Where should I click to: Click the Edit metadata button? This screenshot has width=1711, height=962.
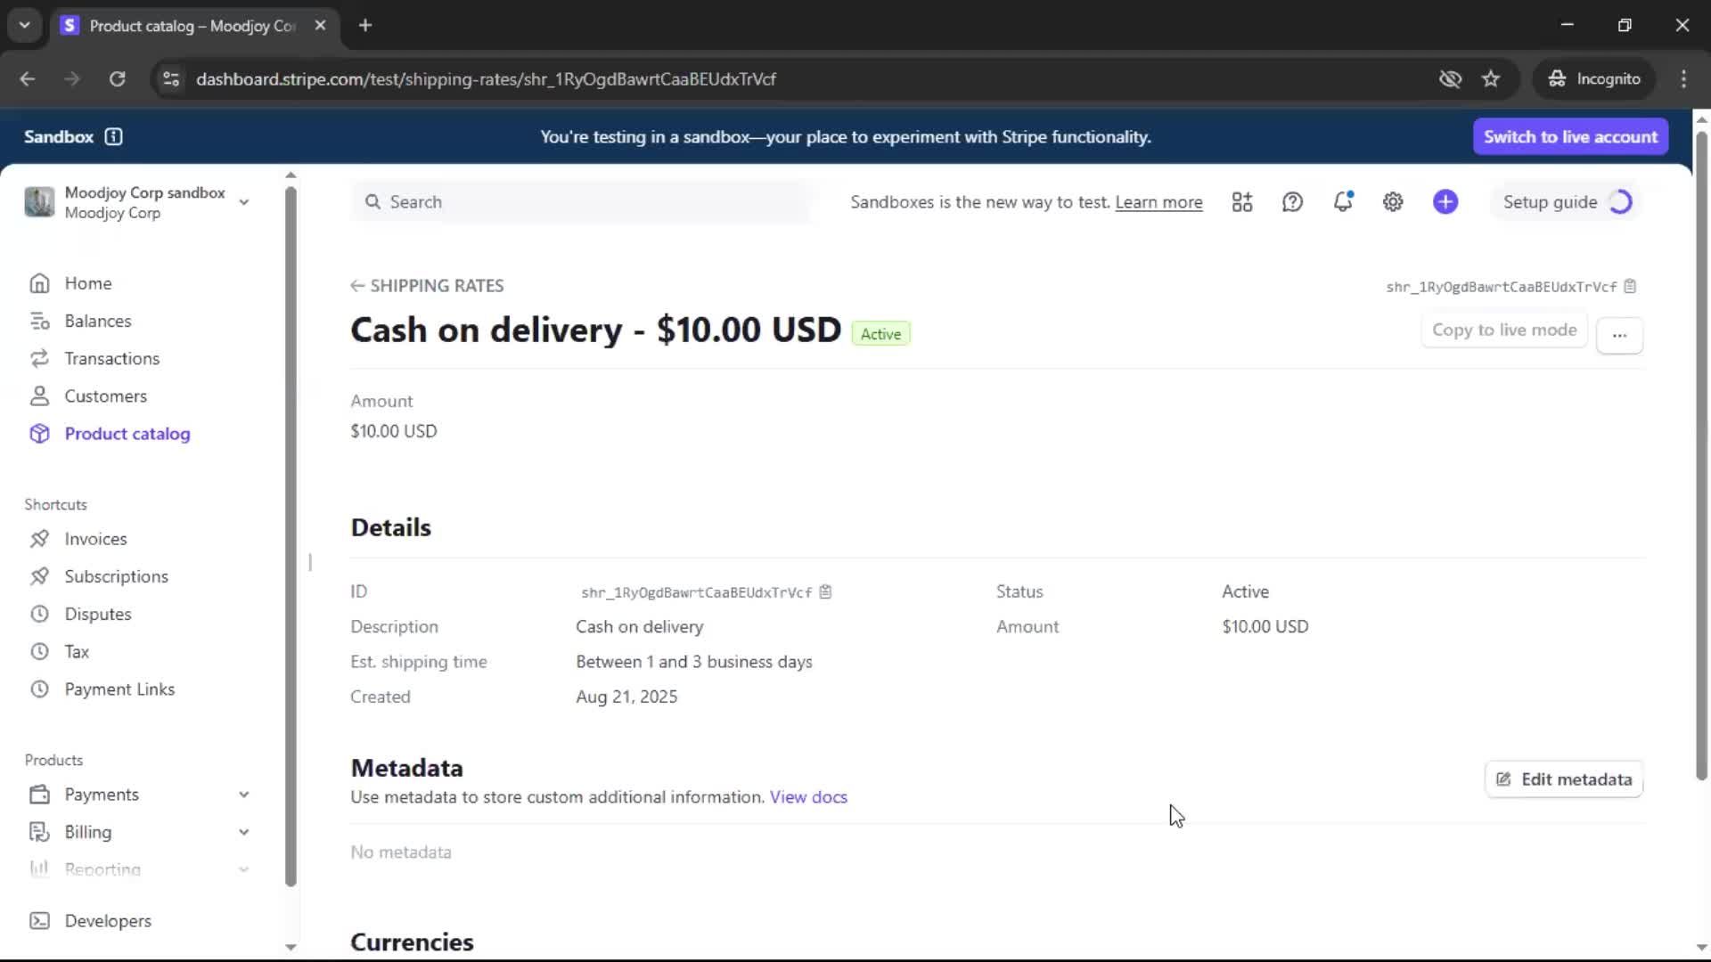point(1564,779)
